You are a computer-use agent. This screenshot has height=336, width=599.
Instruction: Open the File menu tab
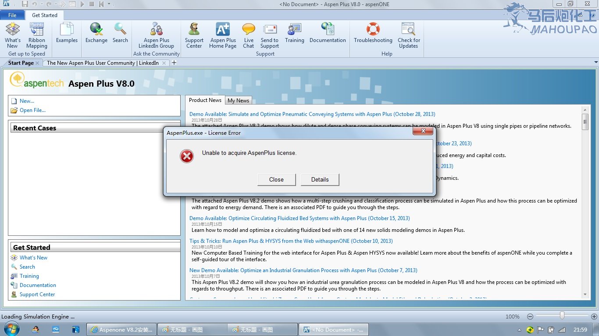click(12, 15)
